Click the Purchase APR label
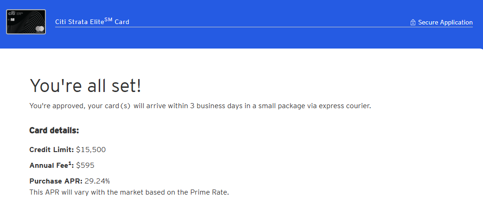 click(56, 181)
